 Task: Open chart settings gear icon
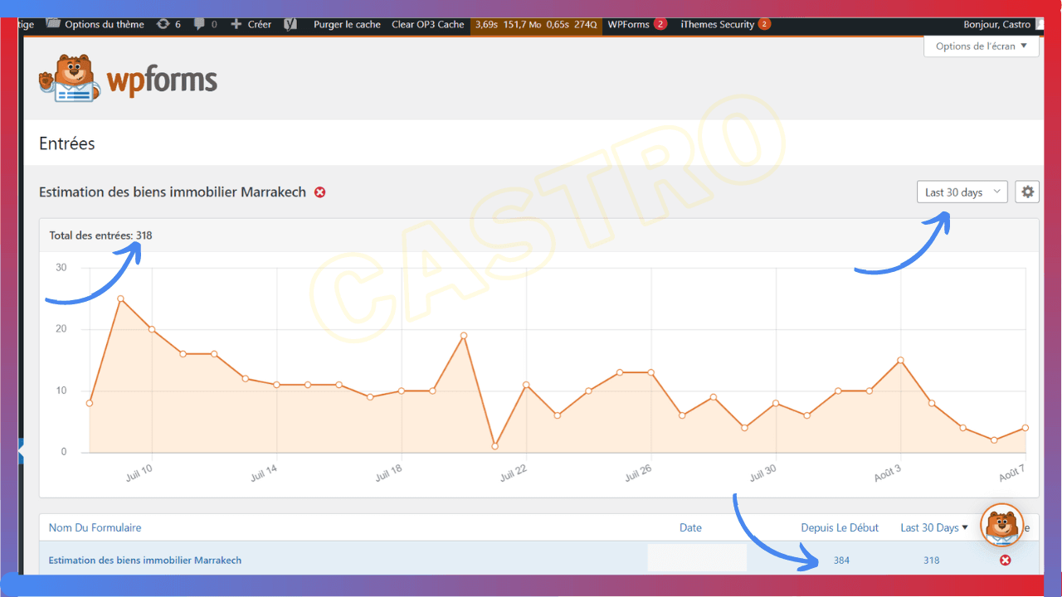(1027, 192)
